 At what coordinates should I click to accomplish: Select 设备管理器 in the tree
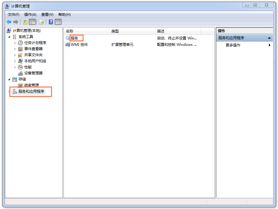(33, 73)
